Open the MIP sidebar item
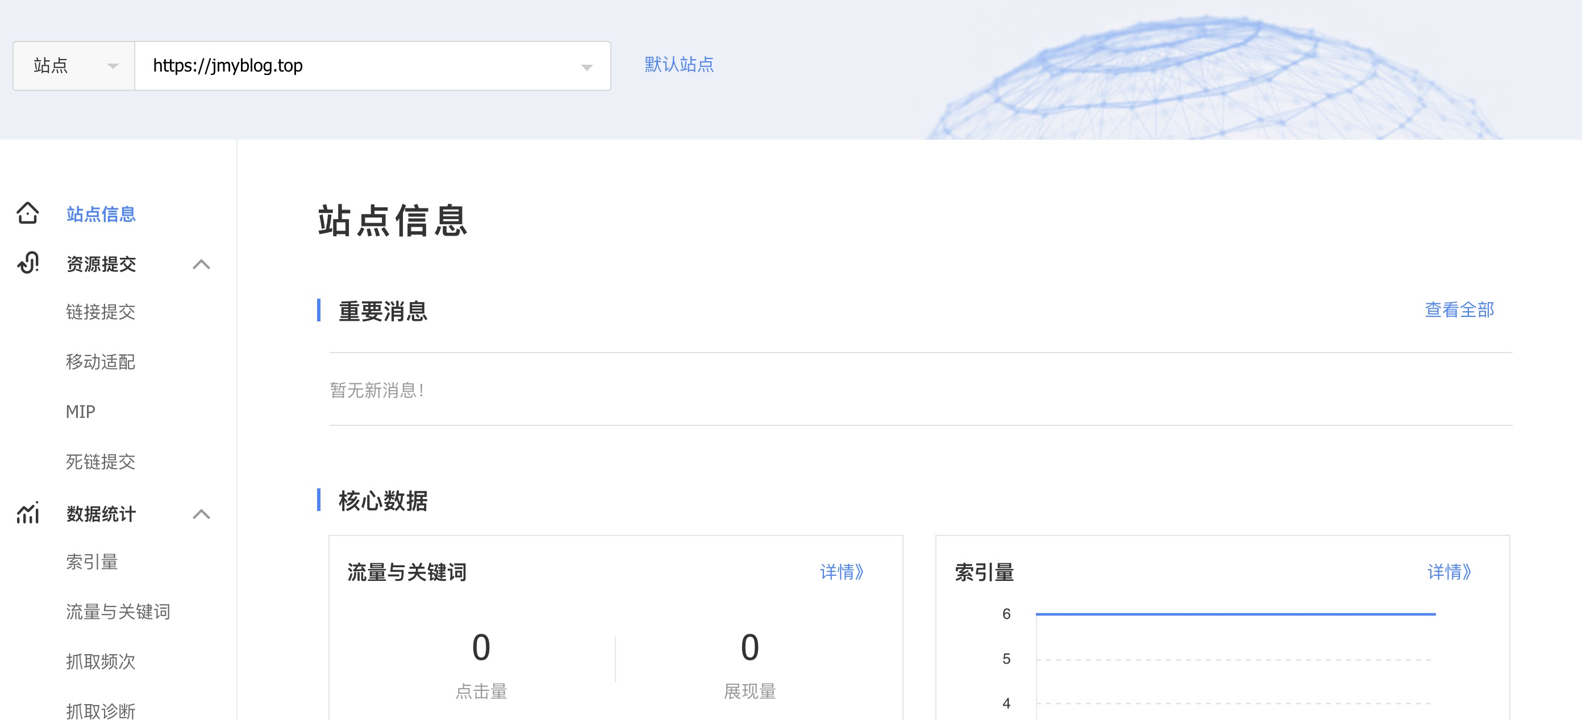 point(81,411)
